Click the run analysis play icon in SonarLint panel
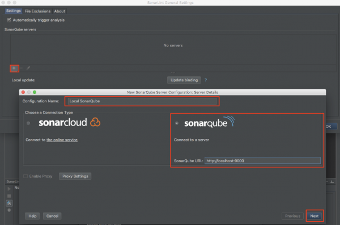 [9, 189]
